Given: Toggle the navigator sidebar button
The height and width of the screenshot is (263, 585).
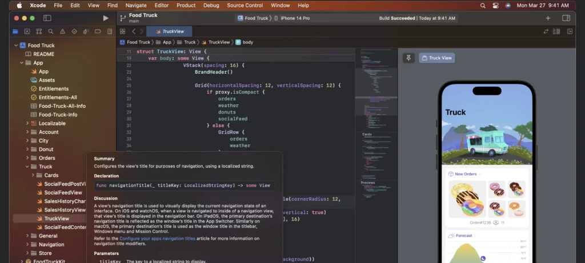Looking at the screenshot, I should (x=47, y=18).
